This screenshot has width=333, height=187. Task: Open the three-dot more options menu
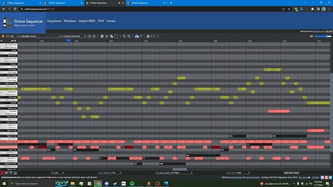coord(157,36)
